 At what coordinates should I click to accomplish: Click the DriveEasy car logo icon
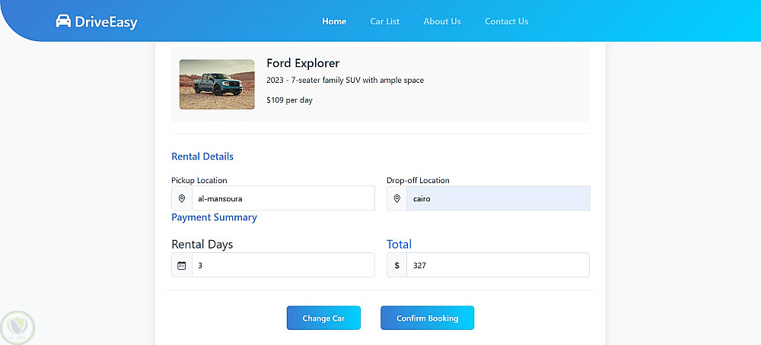point(63,21)
